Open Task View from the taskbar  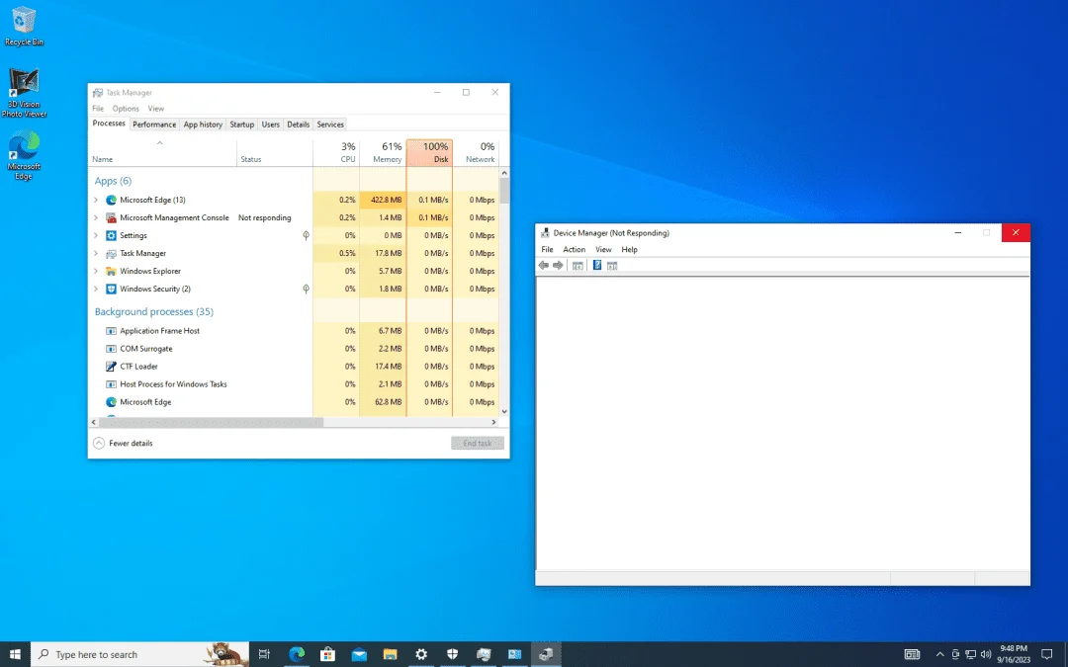(x=264, y=654)
